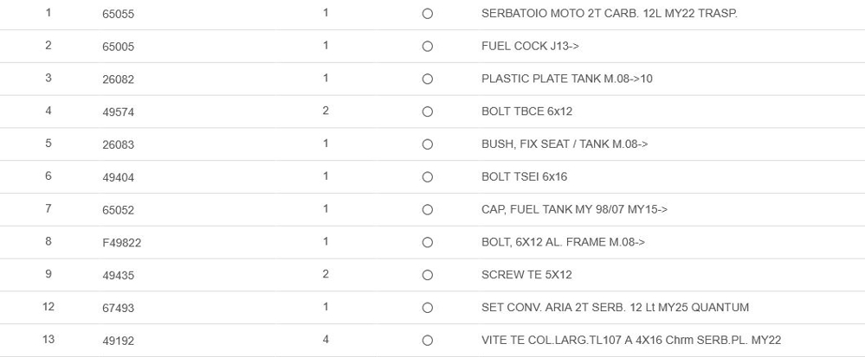
Task: Click part code 65005
Action: pos(118,47)
